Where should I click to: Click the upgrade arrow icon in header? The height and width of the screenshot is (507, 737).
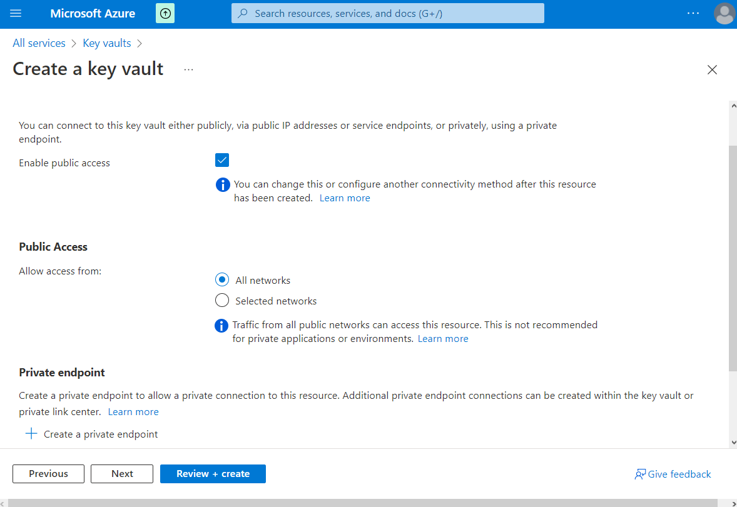[x=165, y=13]
